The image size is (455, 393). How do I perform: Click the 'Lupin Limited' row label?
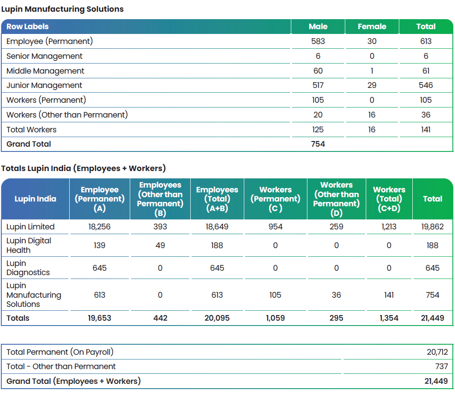[30, 227]
